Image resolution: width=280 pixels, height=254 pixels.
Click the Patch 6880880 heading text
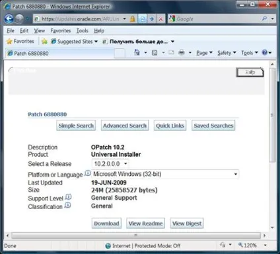(48, 114)
